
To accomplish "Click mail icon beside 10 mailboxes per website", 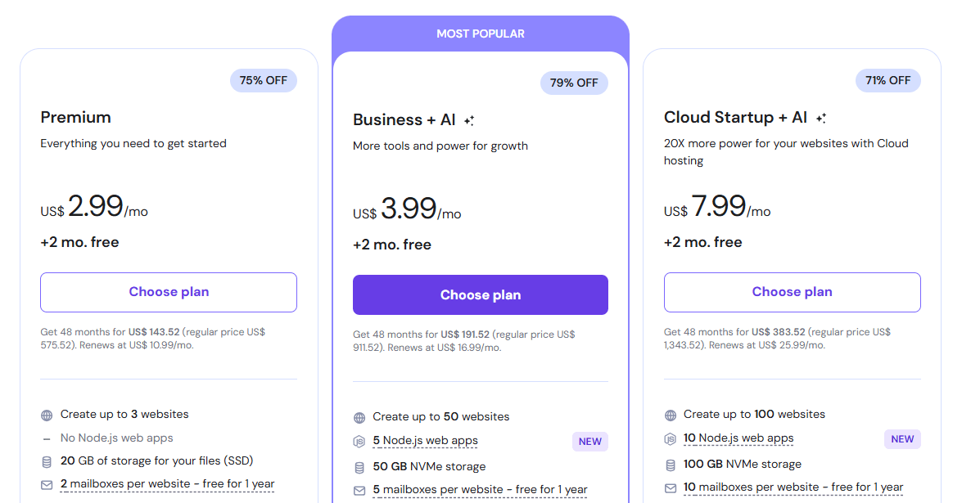I will coord(671,488).
